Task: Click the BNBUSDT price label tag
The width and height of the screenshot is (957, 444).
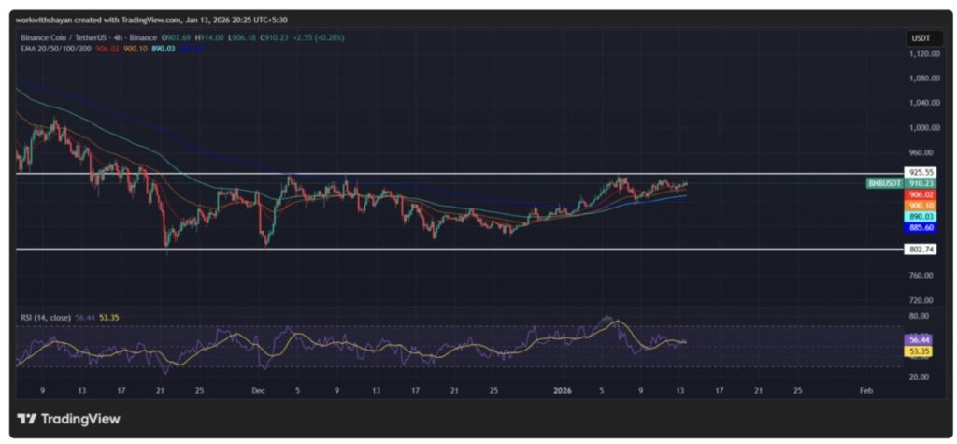Action: [884, 184]
